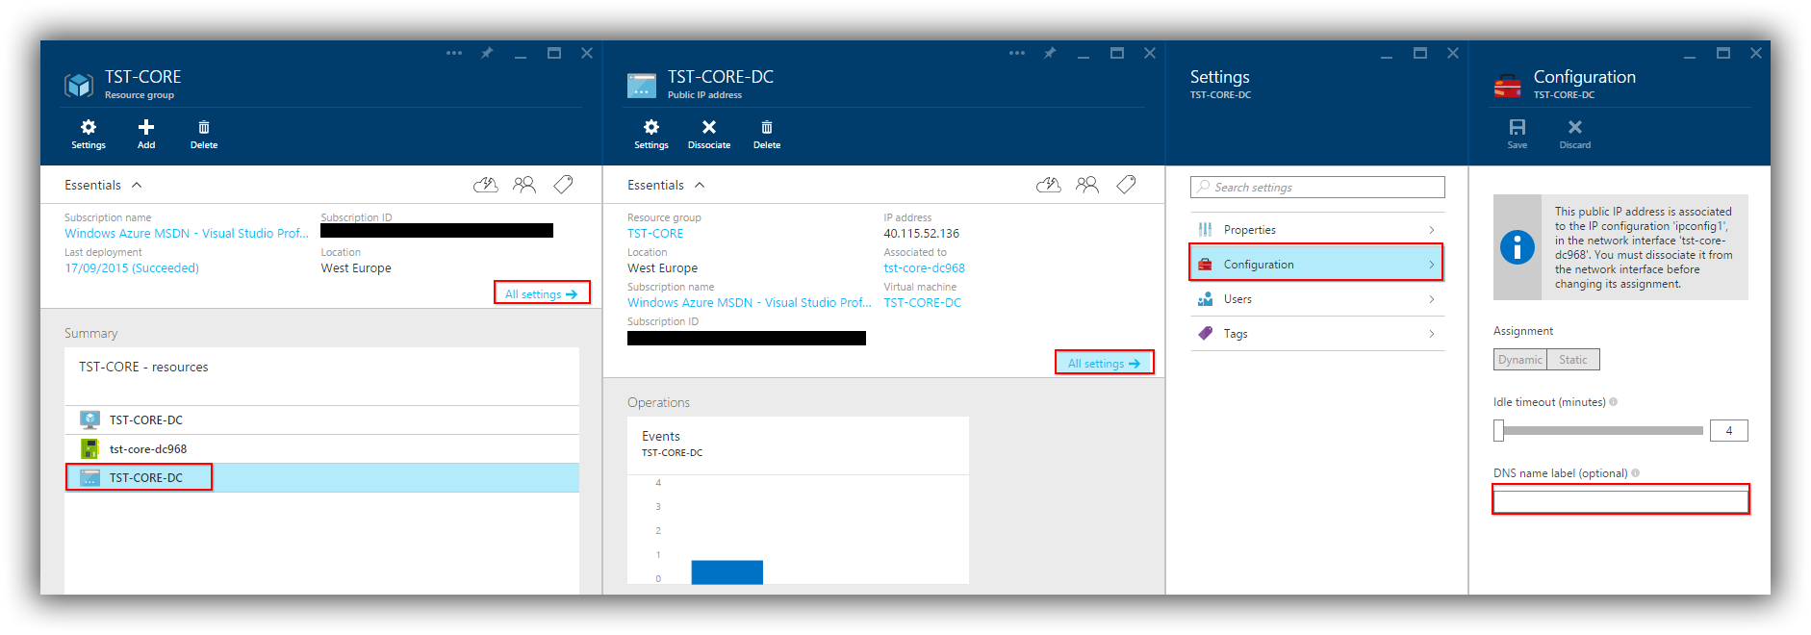Open Configuration in Settings list
Image resolution: width=1811 pixels, height=635 pixels.
(1317, 265)
